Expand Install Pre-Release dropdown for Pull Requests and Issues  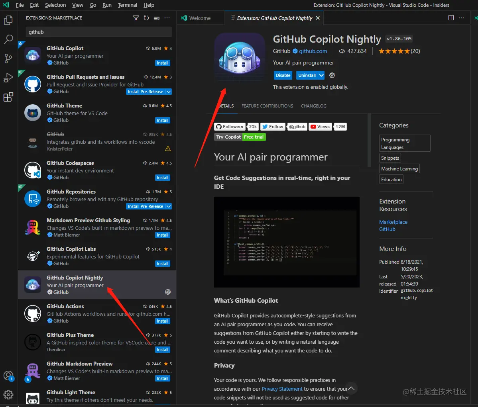pyautogui.click(x=169, y=92)
